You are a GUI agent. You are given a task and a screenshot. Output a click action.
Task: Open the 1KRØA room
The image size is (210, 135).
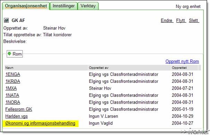click(13, 81)
